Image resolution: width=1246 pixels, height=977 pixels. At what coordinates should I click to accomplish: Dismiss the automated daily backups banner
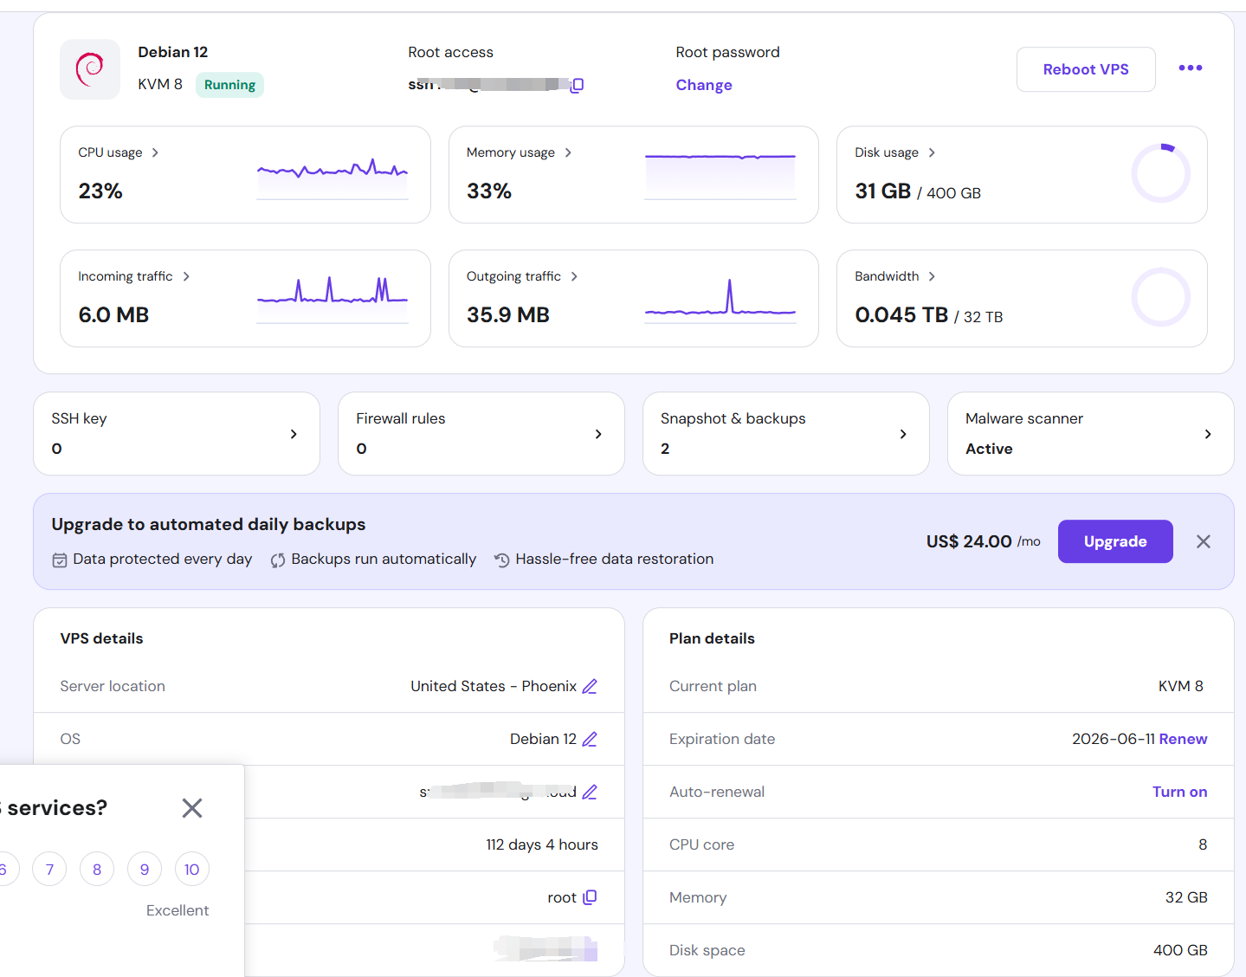[1203, 541]
